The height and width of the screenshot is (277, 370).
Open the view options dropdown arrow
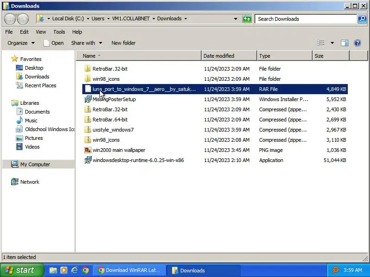[x=332, y=43]
